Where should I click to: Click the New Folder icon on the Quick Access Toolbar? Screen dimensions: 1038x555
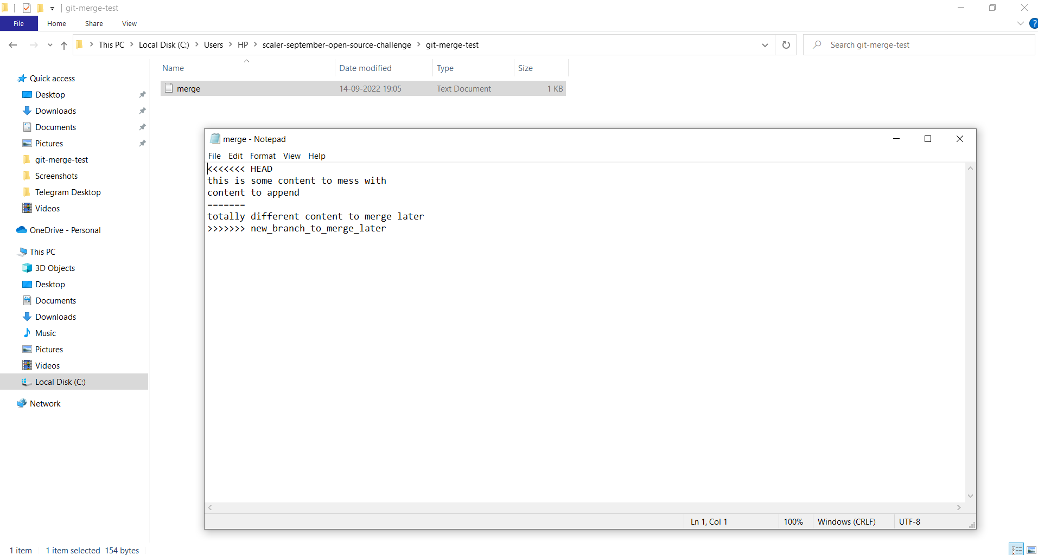pyautogui.click(x=40, y=8)
